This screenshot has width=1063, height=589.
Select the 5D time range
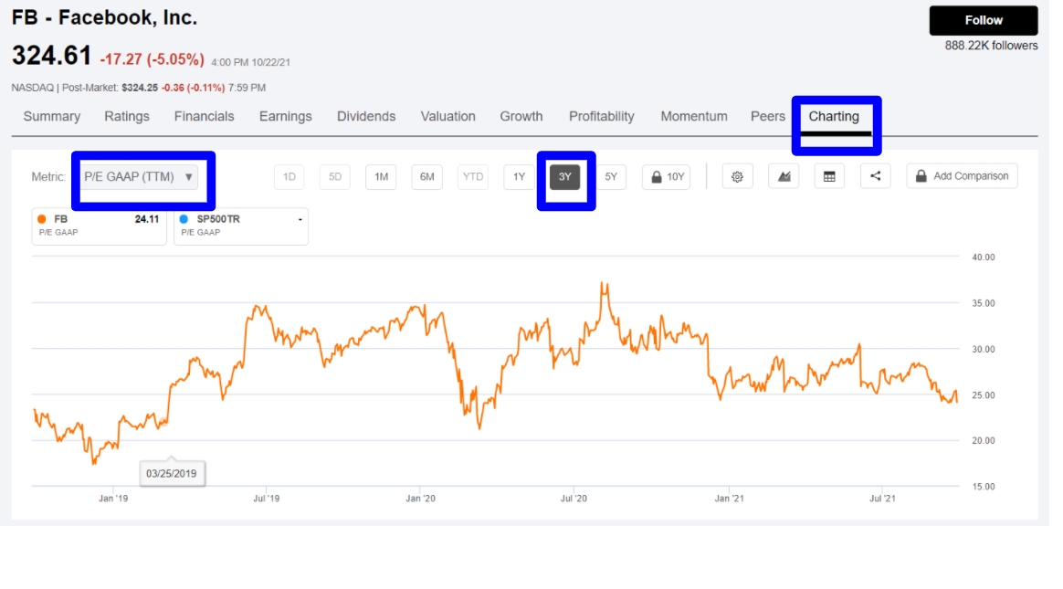pos(335,177)
